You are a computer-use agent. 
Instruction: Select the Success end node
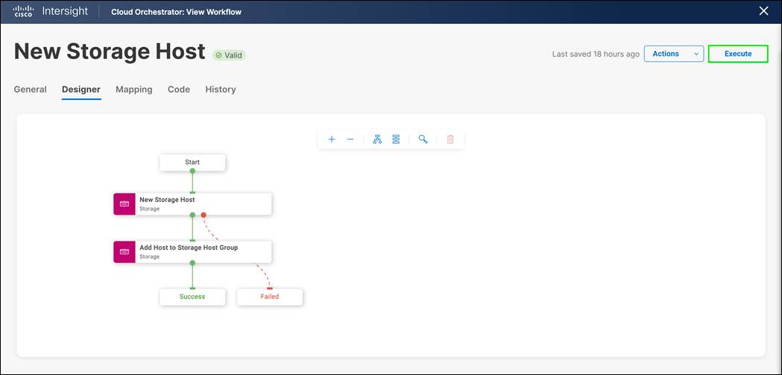(x=192, y=297)
